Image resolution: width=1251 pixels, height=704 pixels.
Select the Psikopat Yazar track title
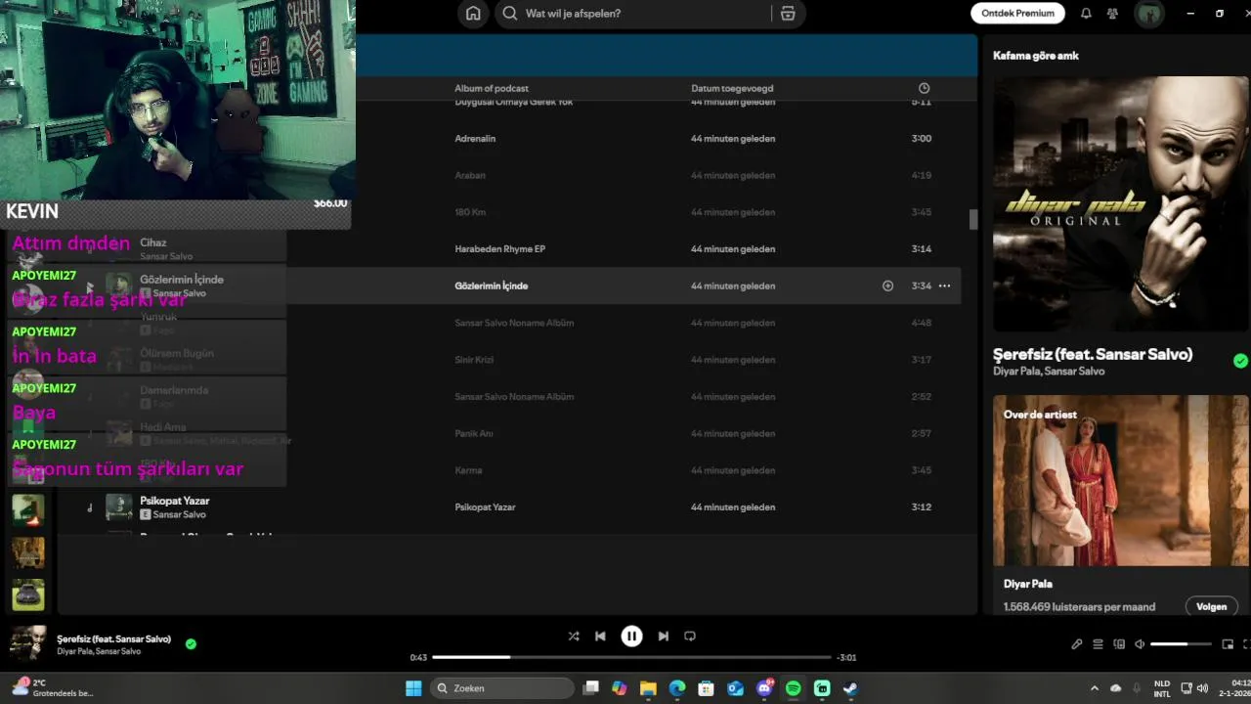(x=174, y=501)
